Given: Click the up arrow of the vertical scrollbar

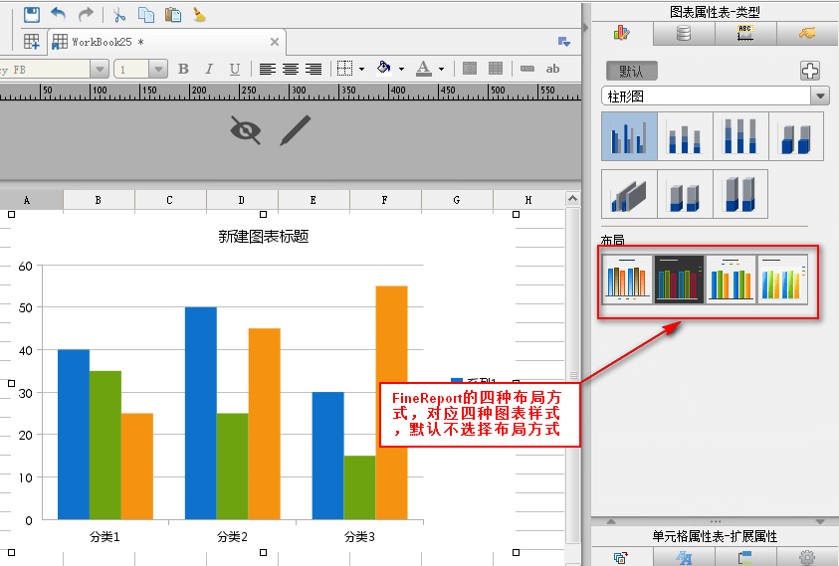Looking at the screenshot, I should [572, 199].
